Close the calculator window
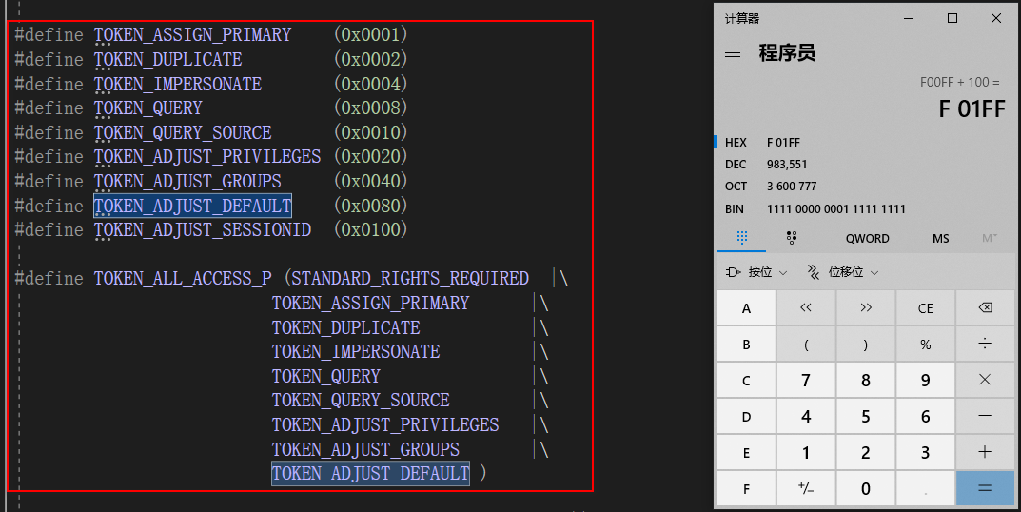 (x=995, y=18)
